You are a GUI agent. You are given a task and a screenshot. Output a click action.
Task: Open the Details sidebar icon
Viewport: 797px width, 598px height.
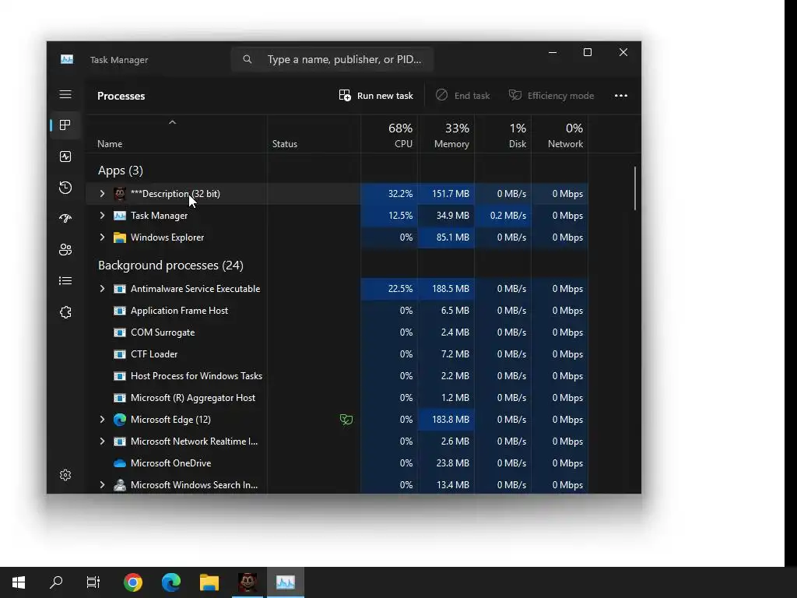pos(65,280)
